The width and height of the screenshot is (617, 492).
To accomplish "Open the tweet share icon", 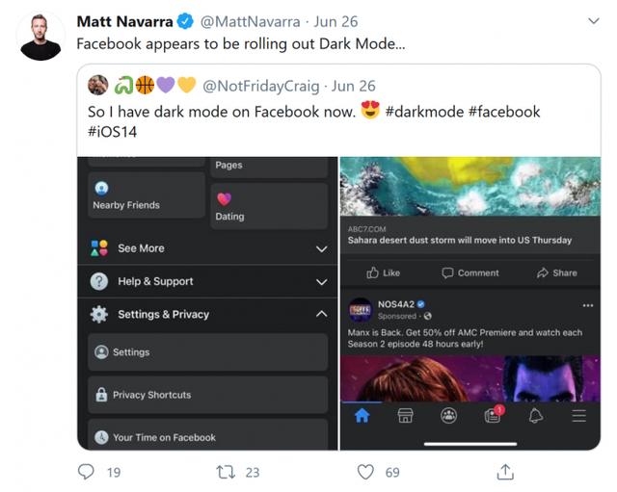I will click(x=504, y=472).
